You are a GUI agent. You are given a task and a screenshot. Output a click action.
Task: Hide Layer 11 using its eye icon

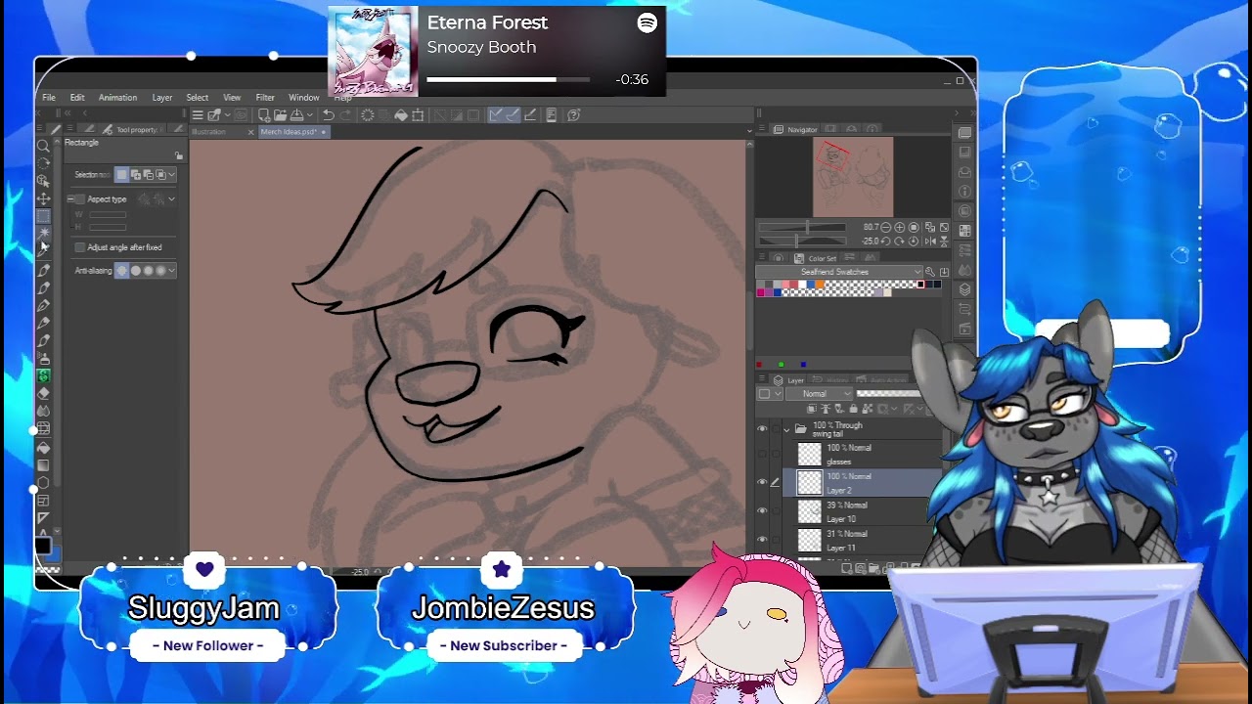tap(762, 538)
